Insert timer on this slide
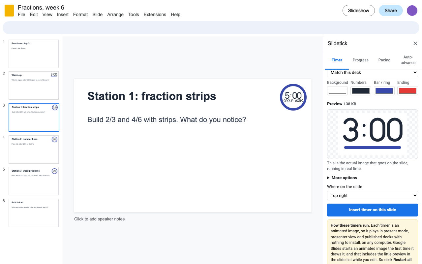Image resolution: width=422 pixels, height=264 pixels. (x=373, y=210)
